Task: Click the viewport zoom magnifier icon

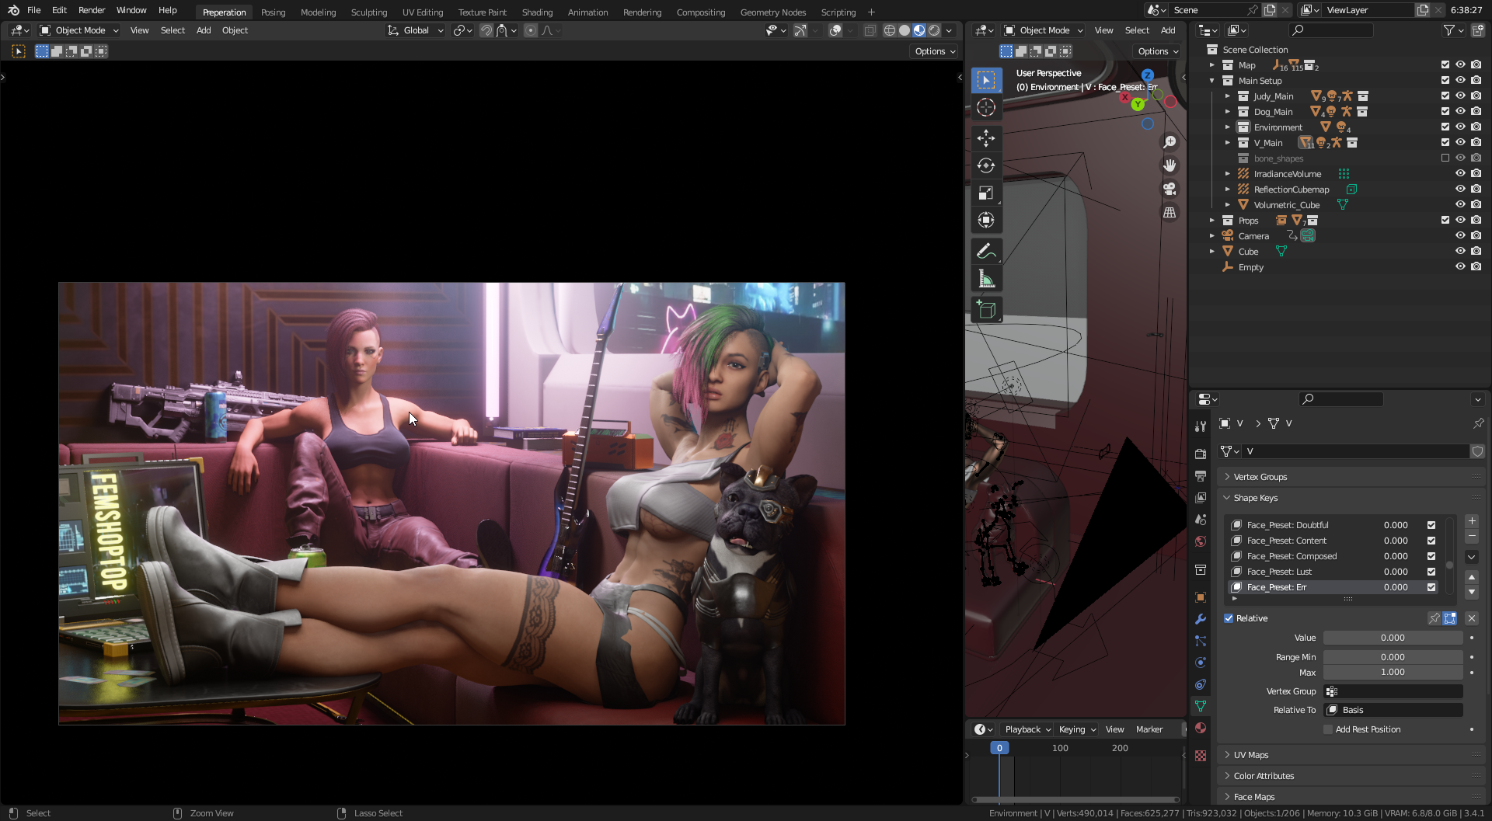Action: point(1170,142)
